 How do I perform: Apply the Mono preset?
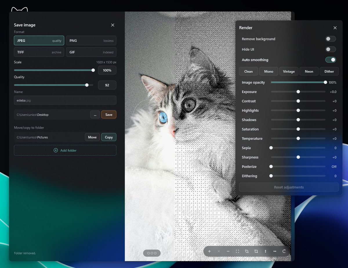pyautogui.click(x=269, y=71)
